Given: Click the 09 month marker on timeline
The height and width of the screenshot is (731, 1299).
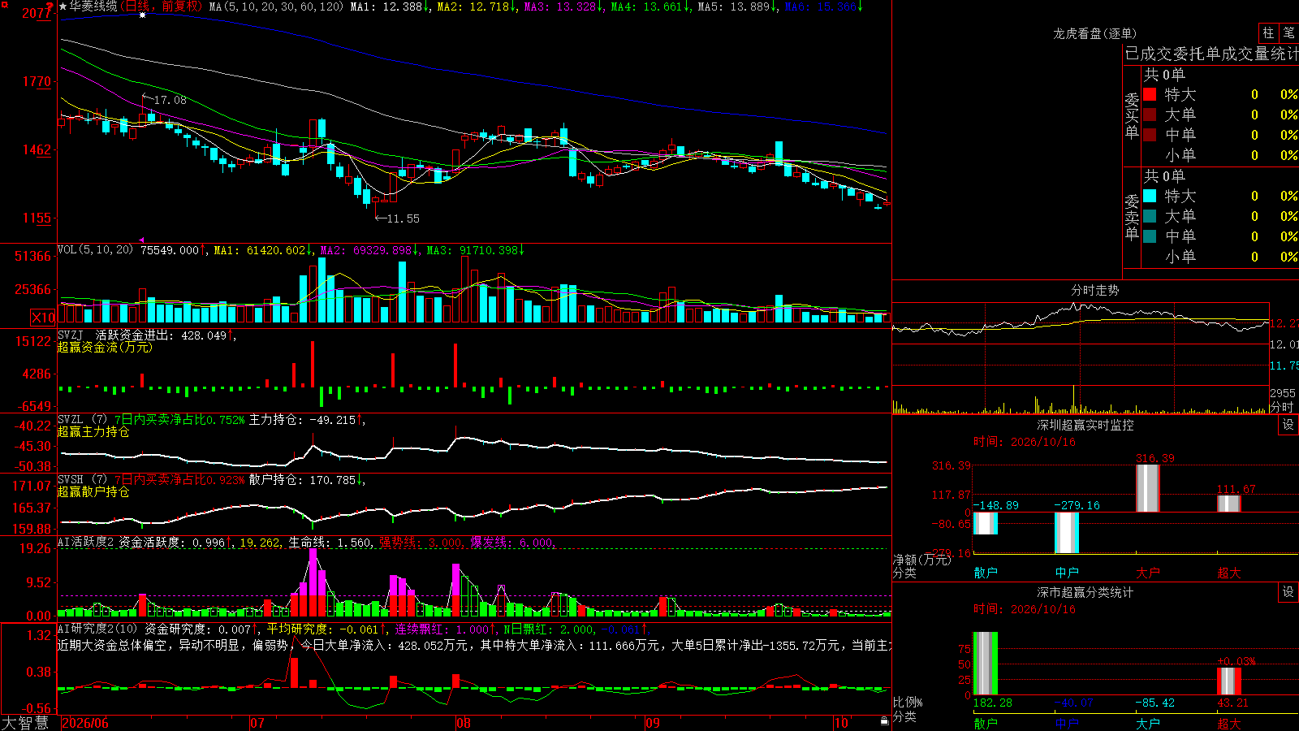Looking at the screenshot, I should coord(652,723).
